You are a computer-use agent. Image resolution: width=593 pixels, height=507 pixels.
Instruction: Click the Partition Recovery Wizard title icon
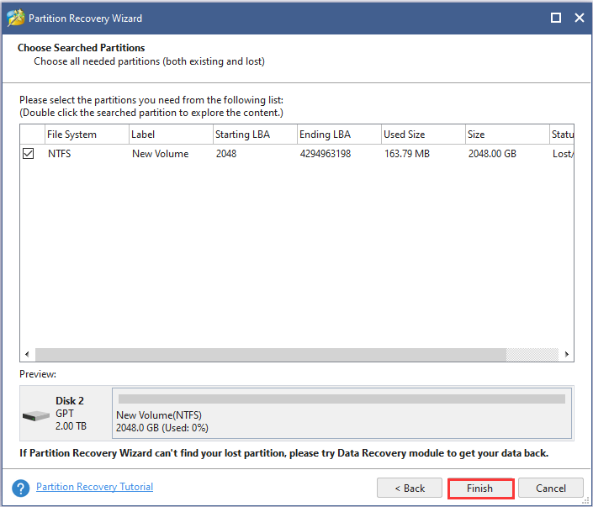[x=15, y=18]
